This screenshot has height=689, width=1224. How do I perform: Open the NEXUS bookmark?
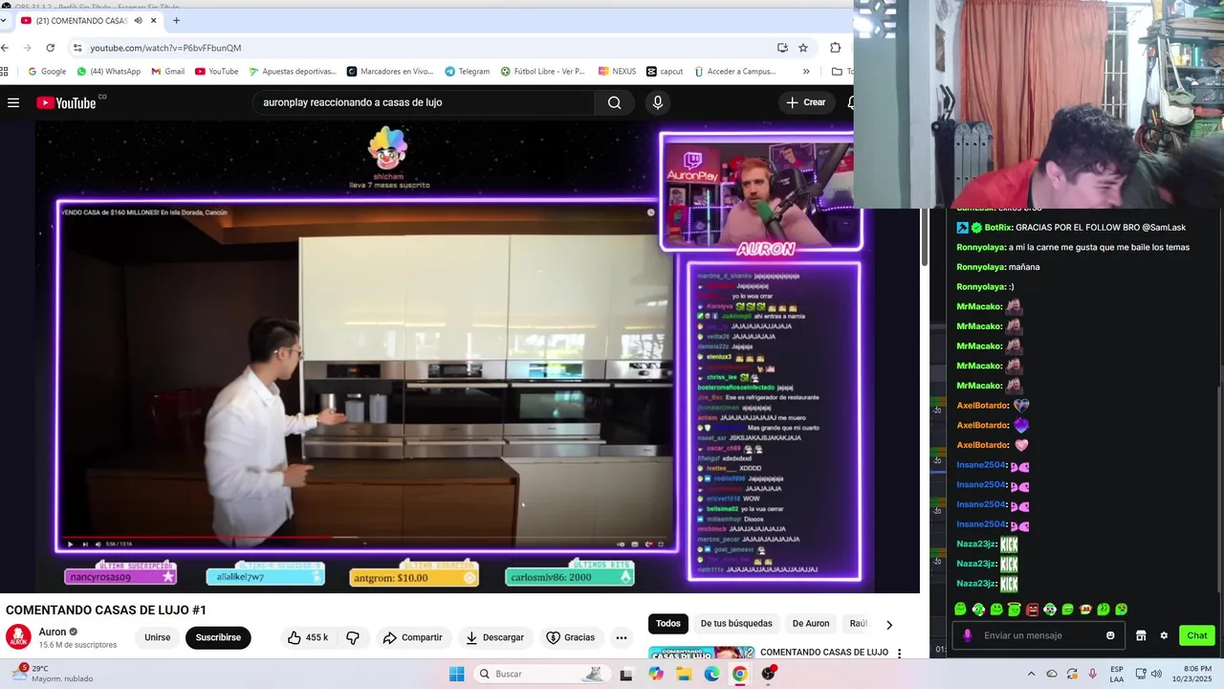coord(617,71)
